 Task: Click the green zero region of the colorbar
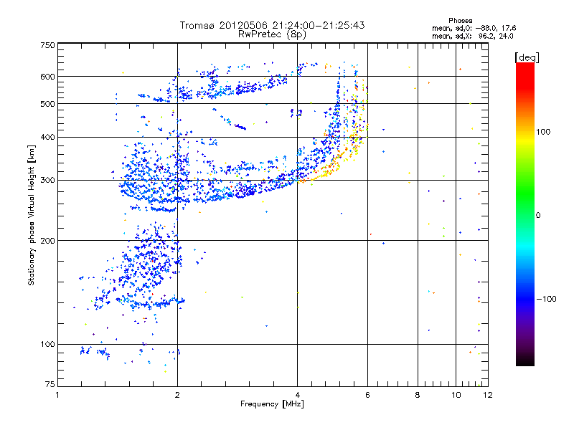[525, 215]
